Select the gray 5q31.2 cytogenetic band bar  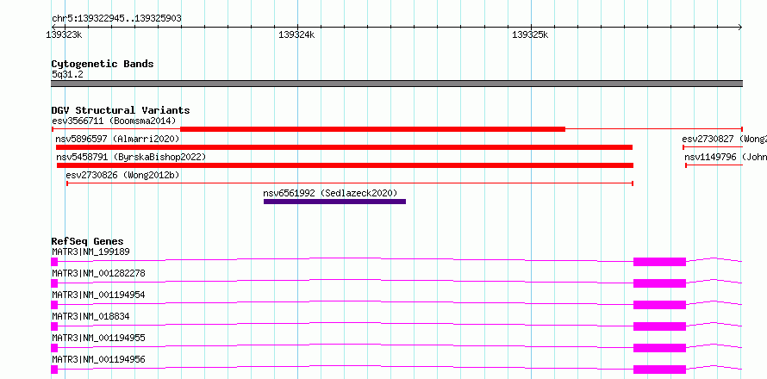pos(396,84)
